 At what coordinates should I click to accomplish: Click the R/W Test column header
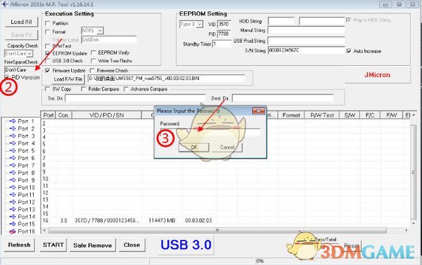(322, 116)
